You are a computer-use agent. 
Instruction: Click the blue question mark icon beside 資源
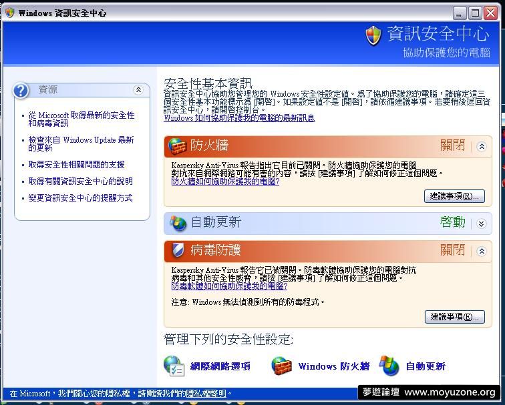pos(21,90)
